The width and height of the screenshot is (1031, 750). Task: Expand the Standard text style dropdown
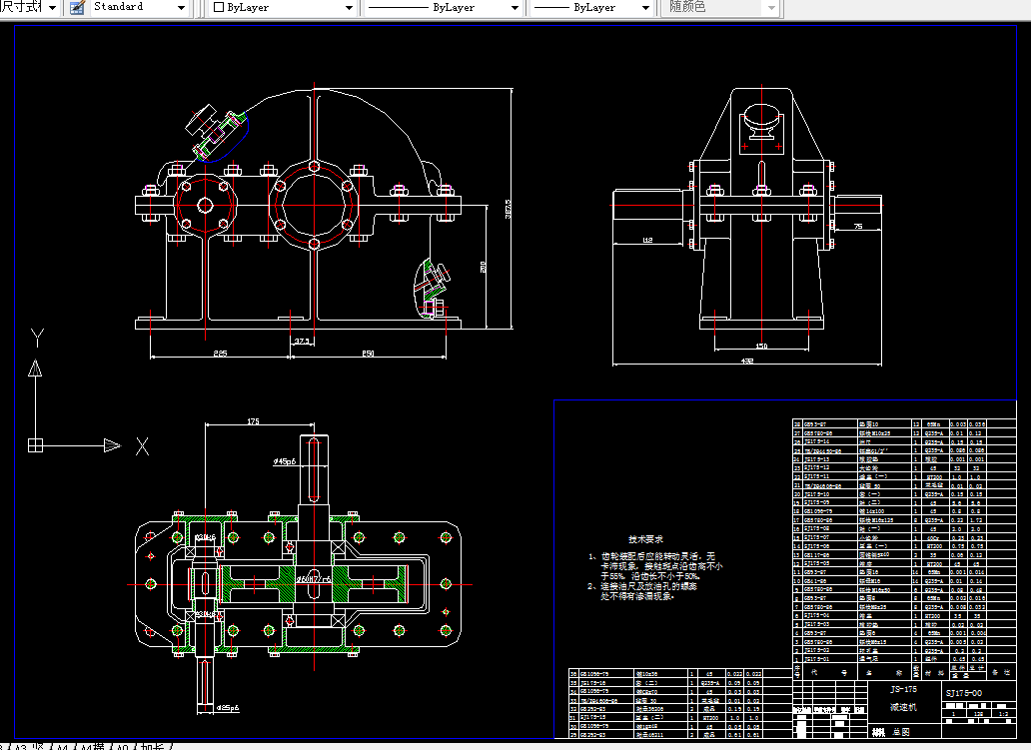coord(181,8)
